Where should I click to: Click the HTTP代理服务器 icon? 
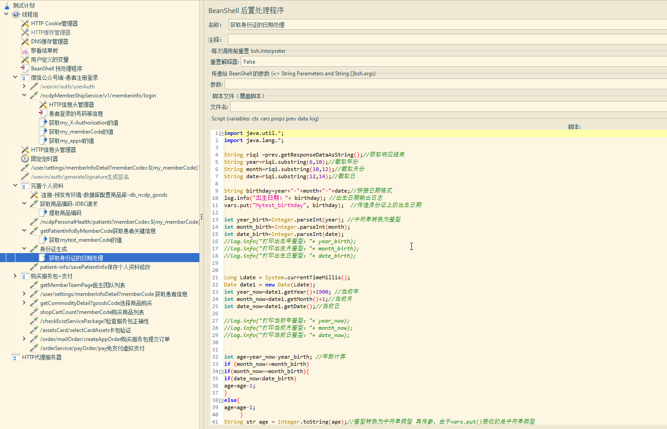16,357
